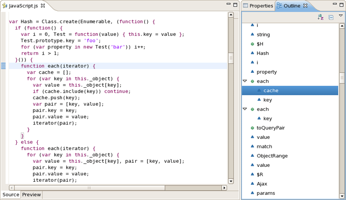Screen dimensions: 346x200
Task: Click the blue triangle icon beside params
Action: 252,193
